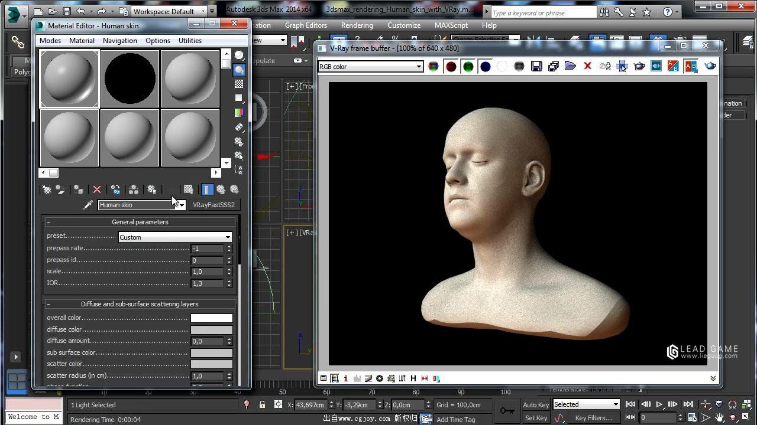Viewport: 757px width, 425px height.
Task: Click Make Preview film icon
Action: (239, 127)
